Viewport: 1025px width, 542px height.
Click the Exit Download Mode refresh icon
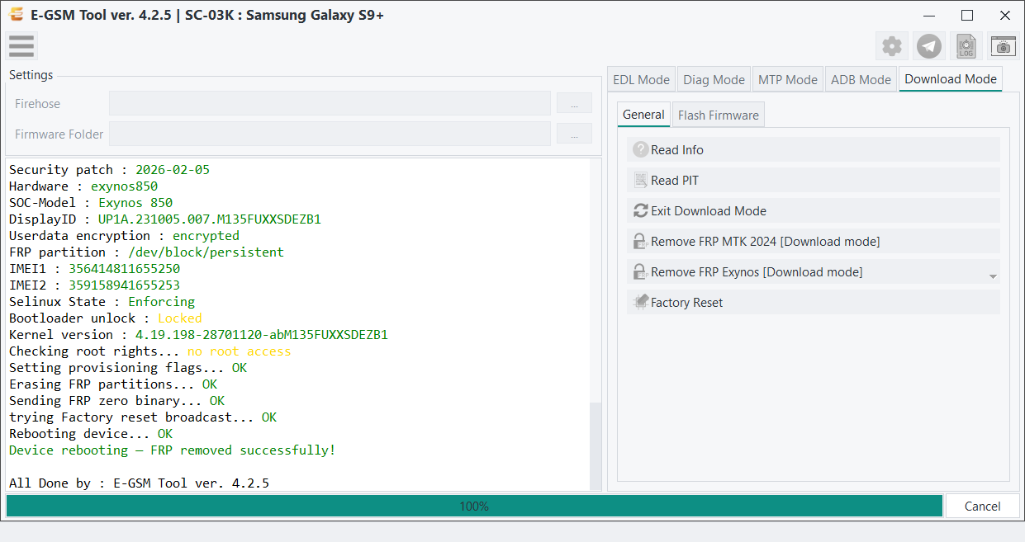640,210
